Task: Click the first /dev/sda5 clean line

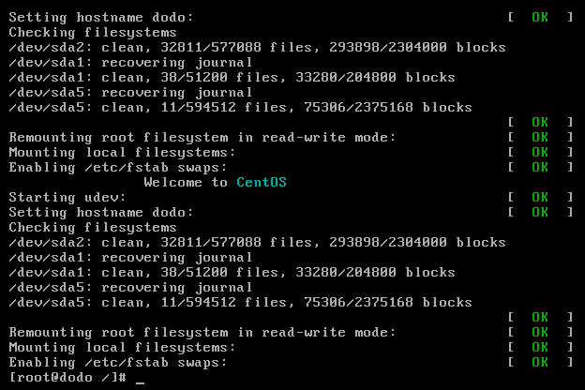Action: click(x=240, y=108)
